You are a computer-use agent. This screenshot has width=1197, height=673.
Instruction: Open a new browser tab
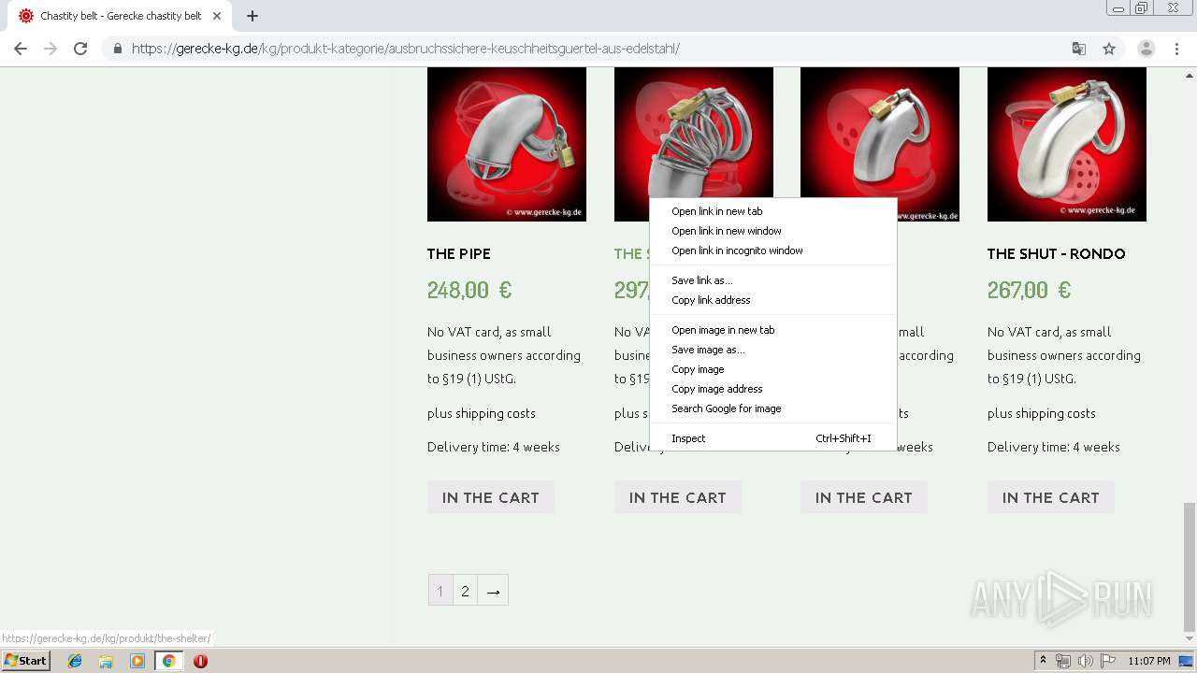[x=252, y=16]
